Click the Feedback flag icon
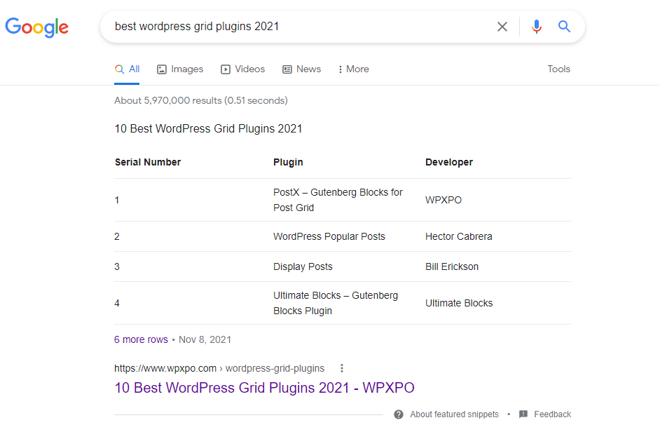This screenshot has height=446, width=660. click(x=523, y=414)
